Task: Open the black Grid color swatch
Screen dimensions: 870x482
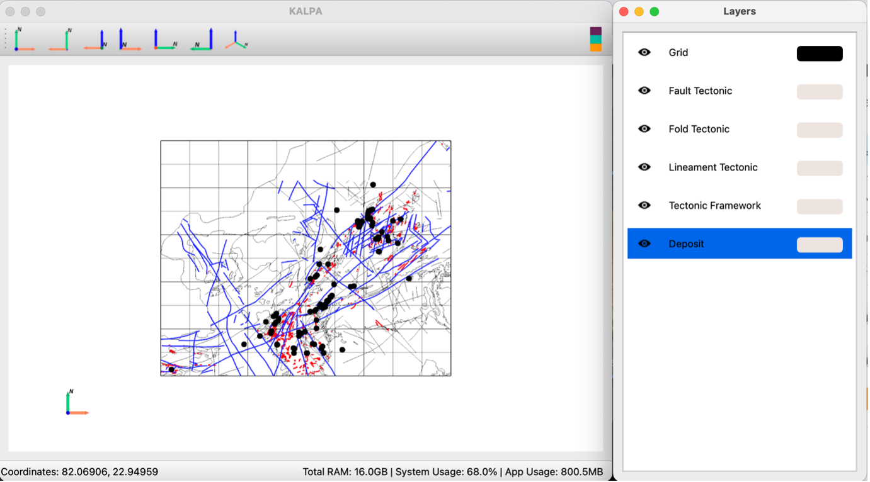Action: pyautogui.click(x=819, y=53)
